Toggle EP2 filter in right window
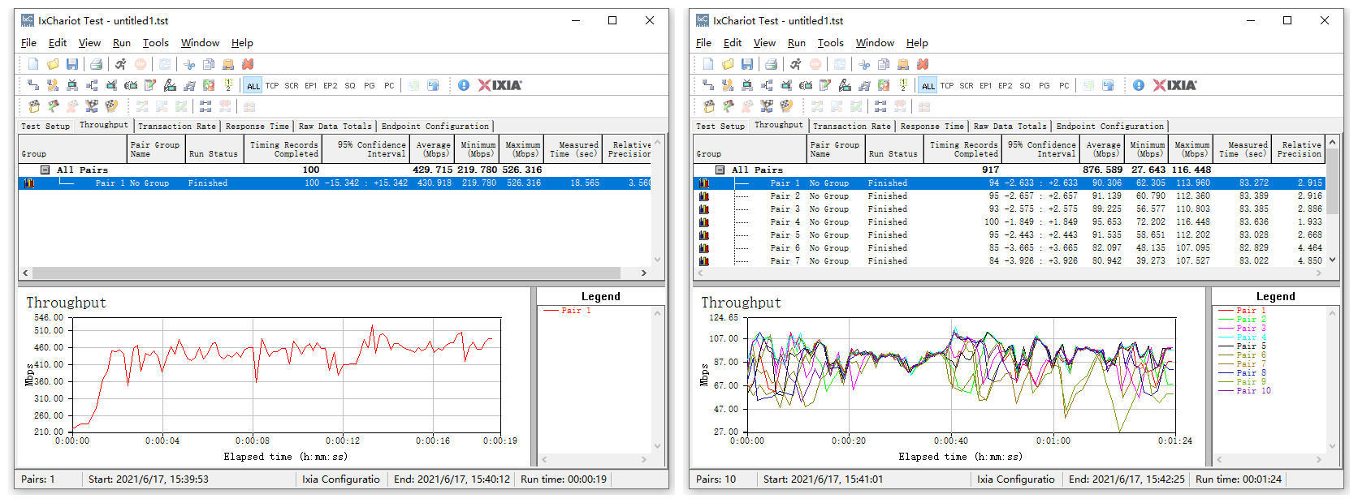Screen dimensions: 1358x503 coord(1006,85)
